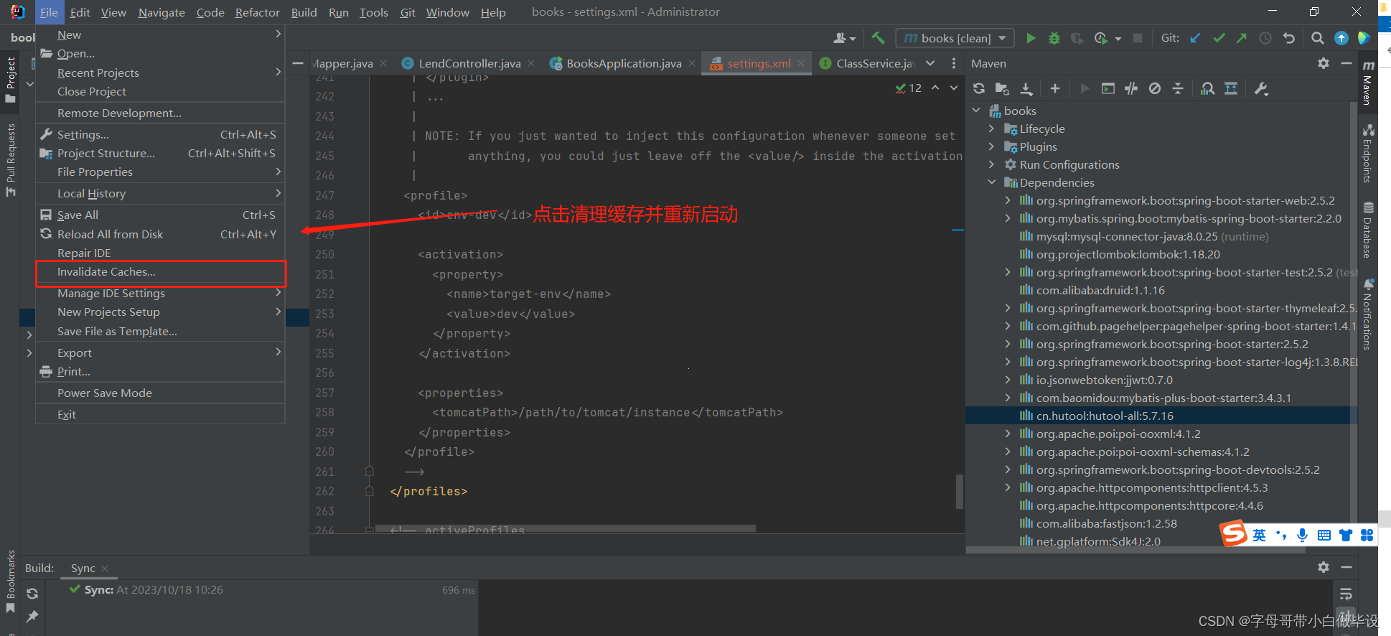Toggle soft-wrap in Build output
Screen dimensions: 1391x636
tap(1346, 594)
